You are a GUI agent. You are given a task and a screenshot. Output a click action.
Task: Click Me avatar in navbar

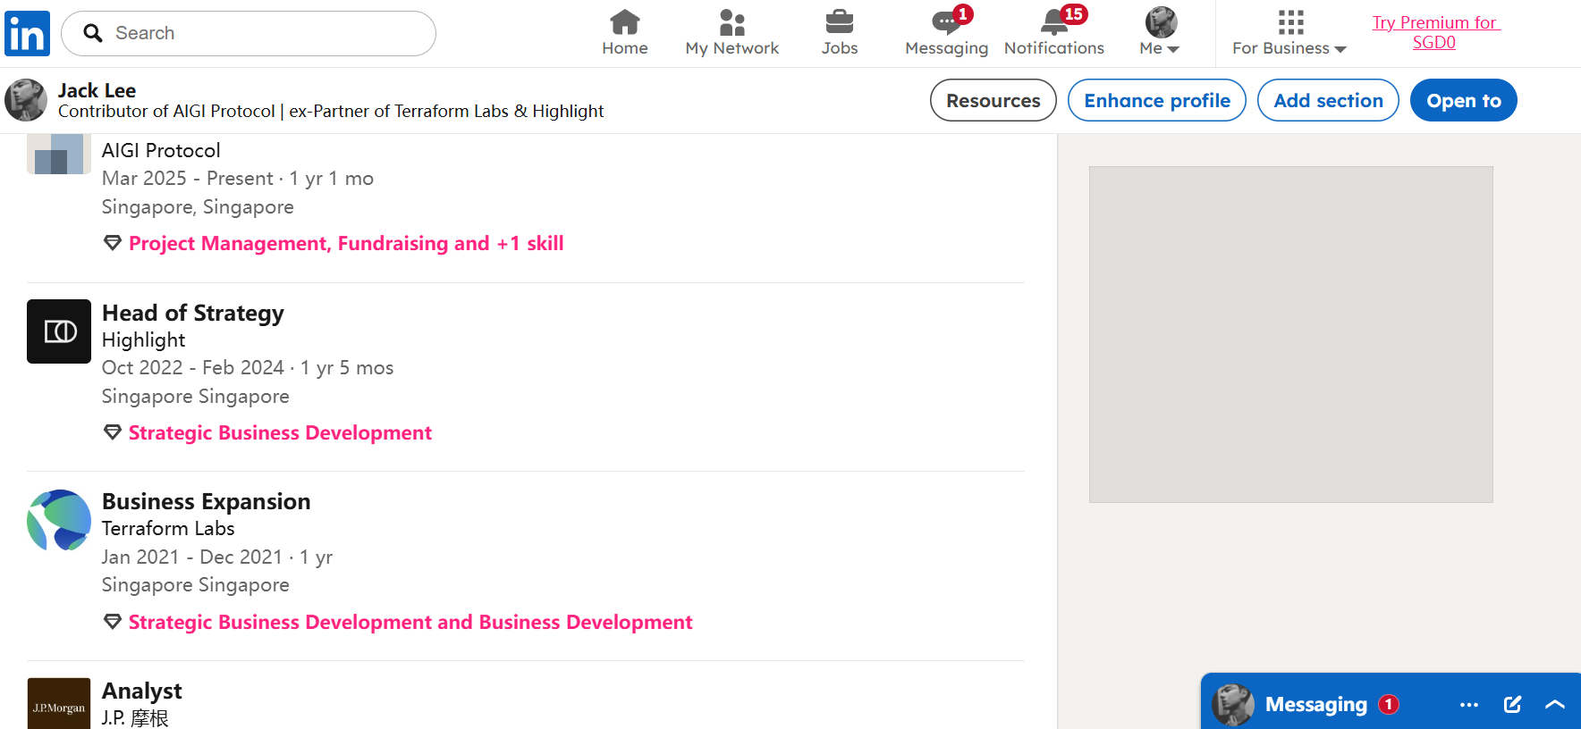[x=1161, y=21]
